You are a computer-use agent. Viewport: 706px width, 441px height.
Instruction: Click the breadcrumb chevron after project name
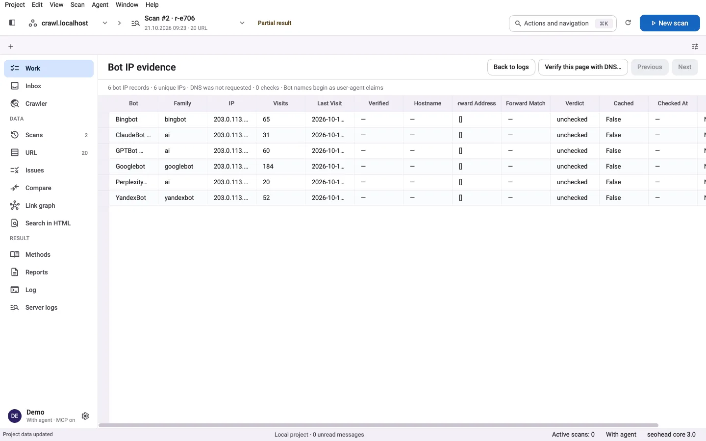click(119, 23)
